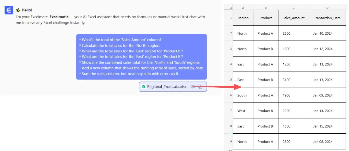The image size is (349, 151).
Task: Select the cell containing 3100
Action: coord(293,80)
